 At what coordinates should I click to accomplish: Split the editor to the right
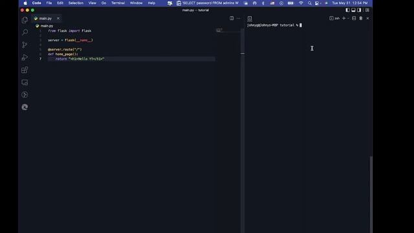click(232, 18)
